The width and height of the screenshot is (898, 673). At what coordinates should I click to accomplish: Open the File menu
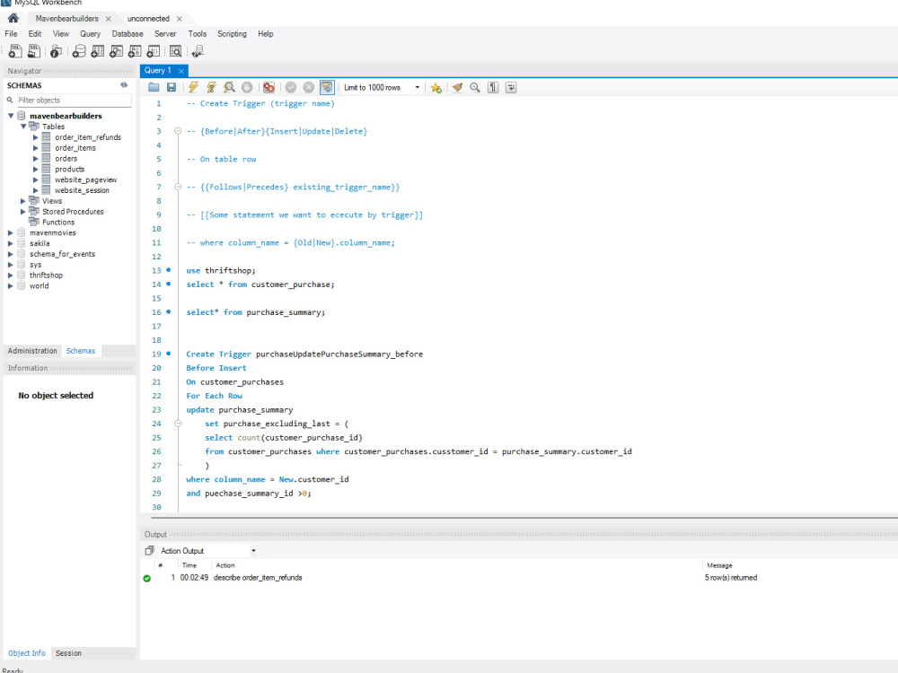(x=11, y=34)
